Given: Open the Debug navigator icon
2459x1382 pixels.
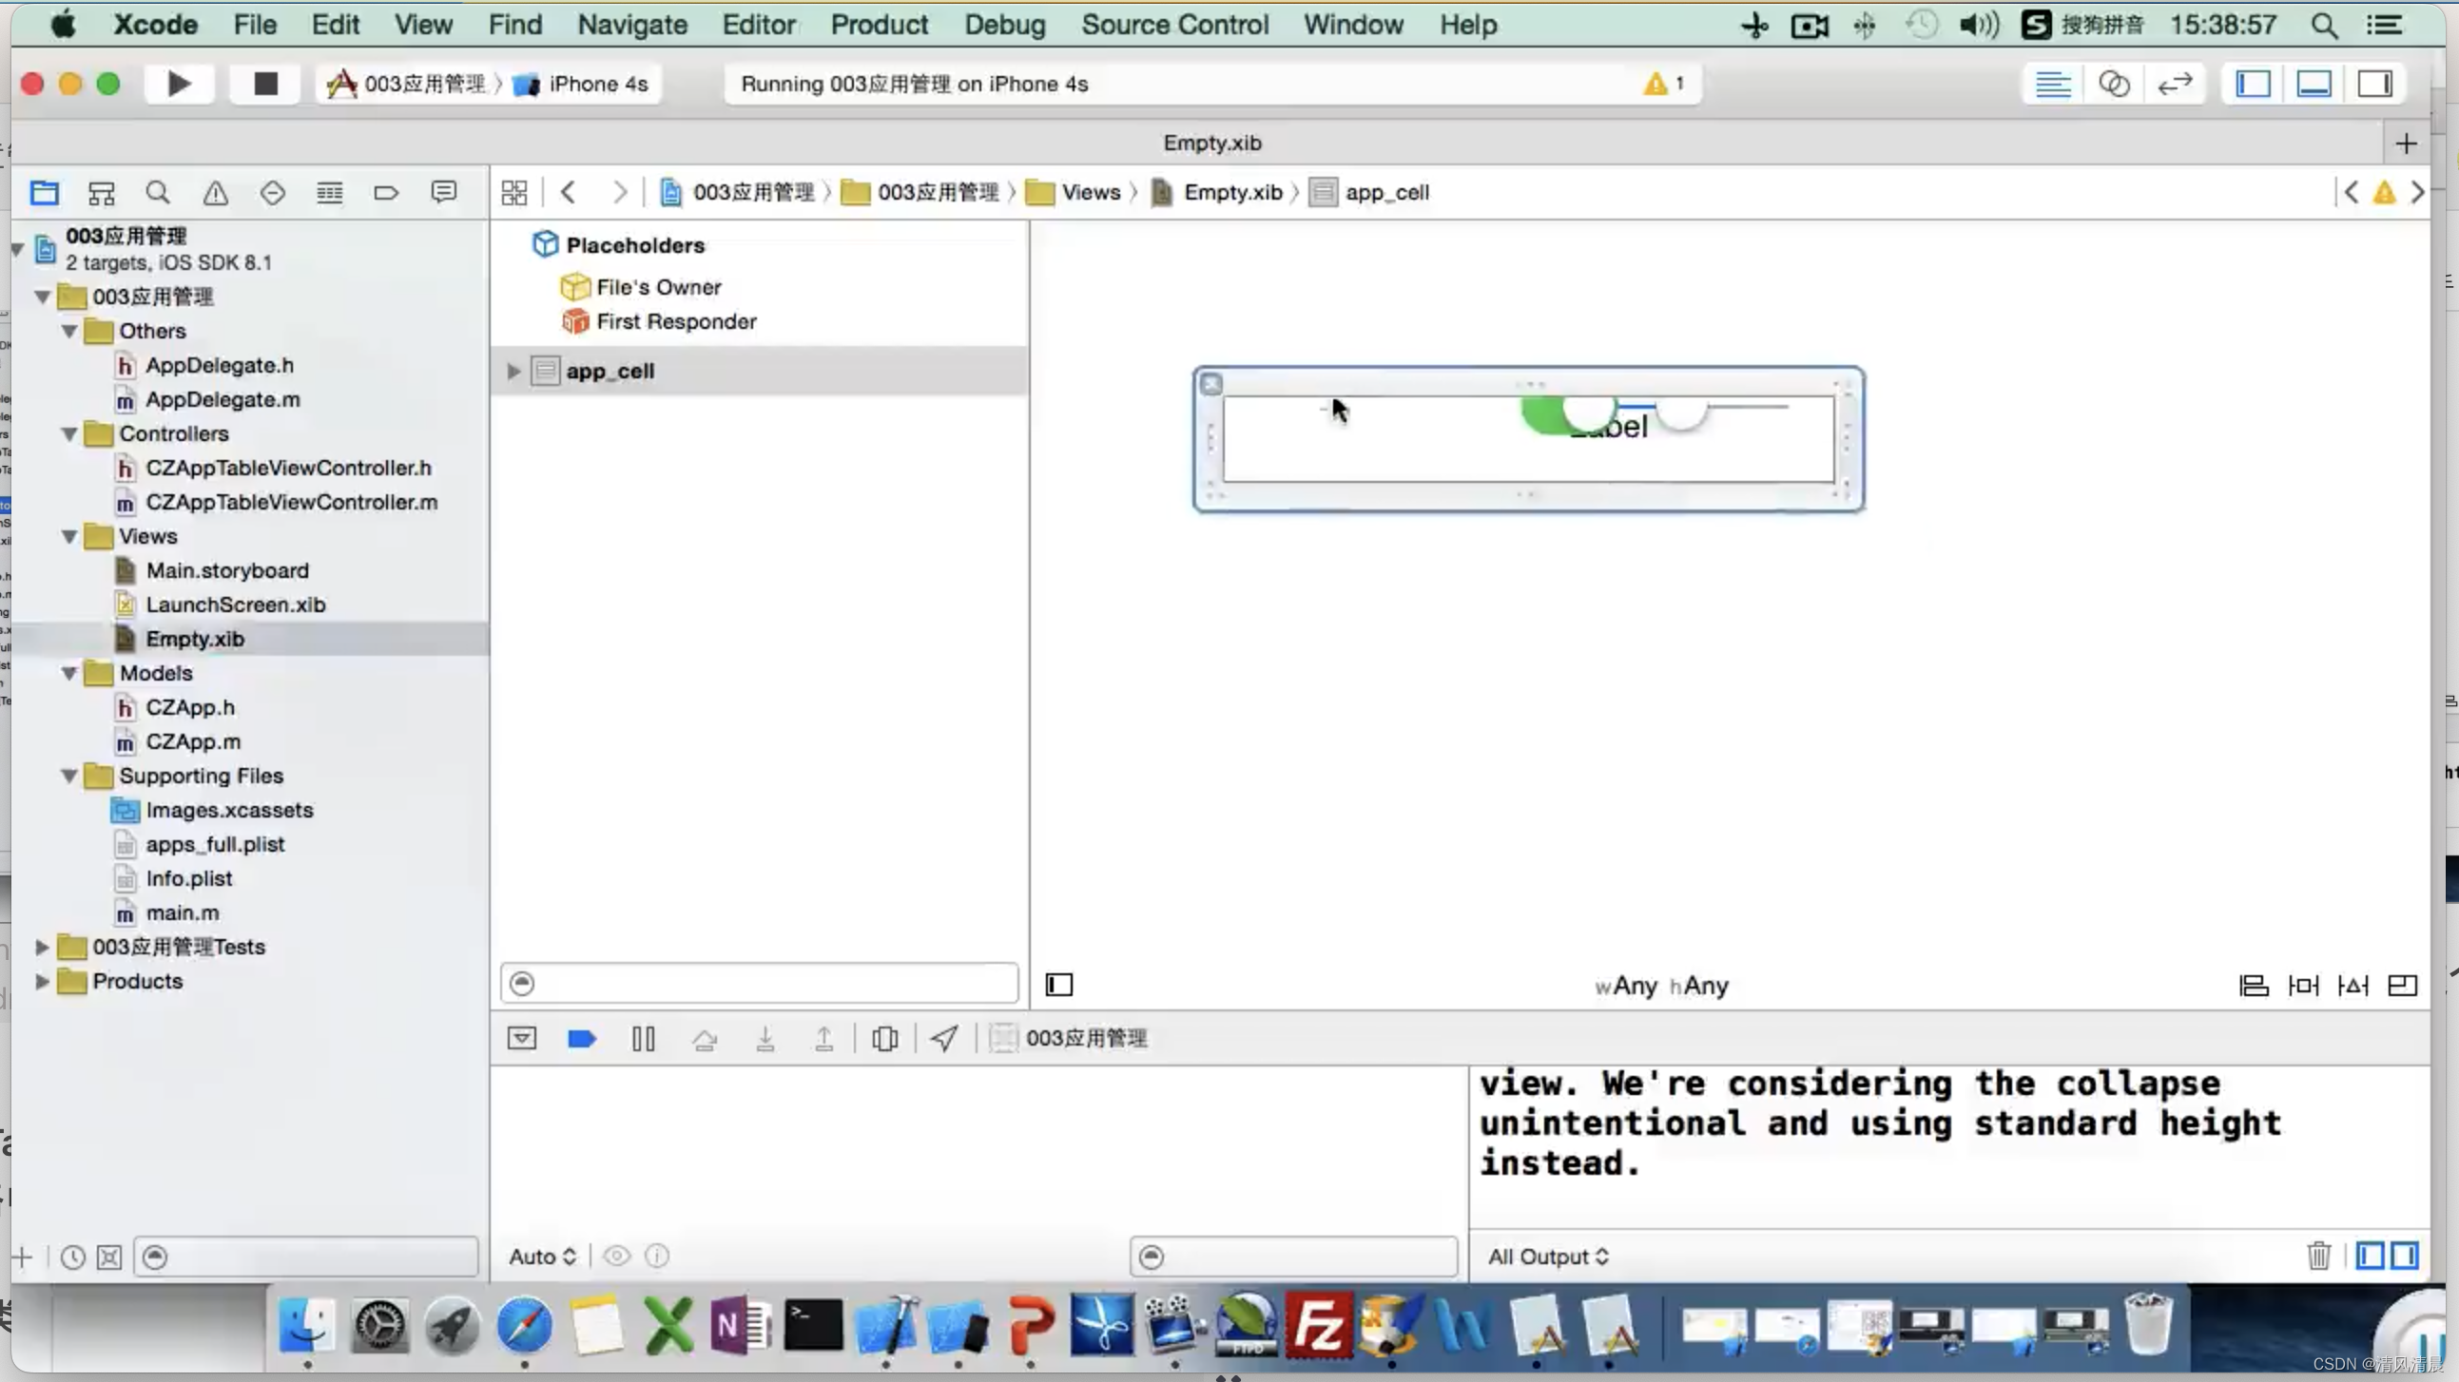Looking at the screenshot, I should 329,193.
